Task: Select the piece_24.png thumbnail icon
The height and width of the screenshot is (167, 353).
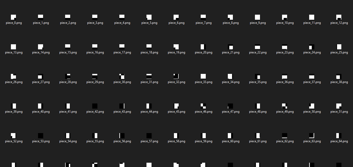Action: [312, 47]
